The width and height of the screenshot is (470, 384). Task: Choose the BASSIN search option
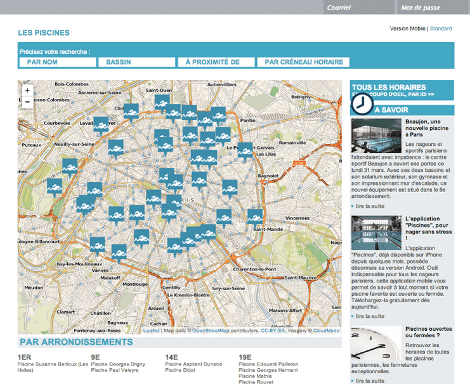pos(136,62)
